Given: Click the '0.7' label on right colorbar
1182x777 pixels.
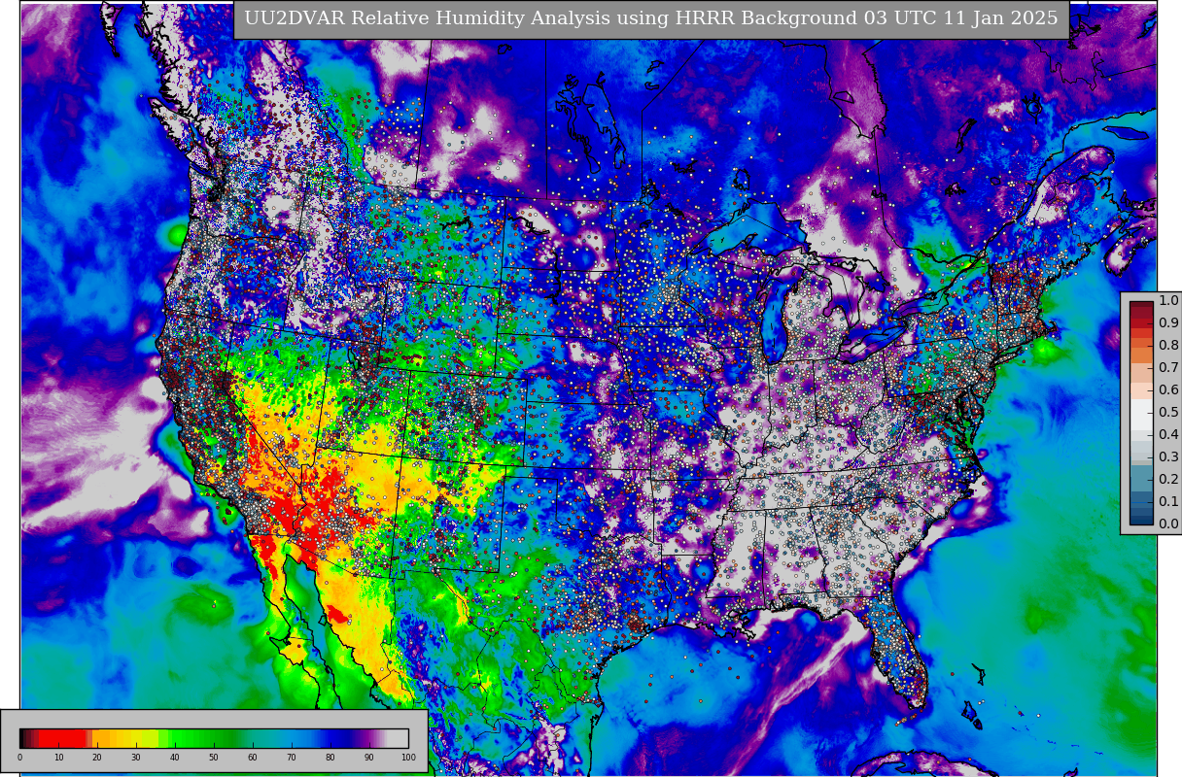Looking at the screenshot, I should point(1168,368).
